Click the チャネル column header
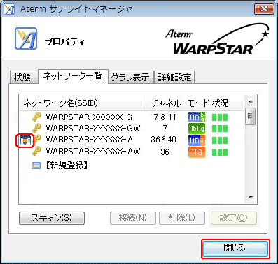Image resolution: width=278 pixels, height=264 pixels. (166, 103)
